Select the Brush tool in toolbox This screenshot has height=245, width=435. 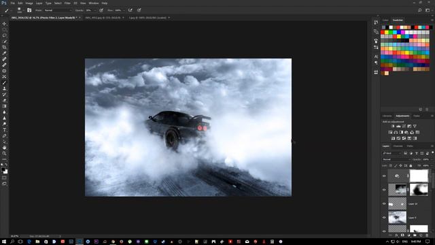[x=5, y=82]
